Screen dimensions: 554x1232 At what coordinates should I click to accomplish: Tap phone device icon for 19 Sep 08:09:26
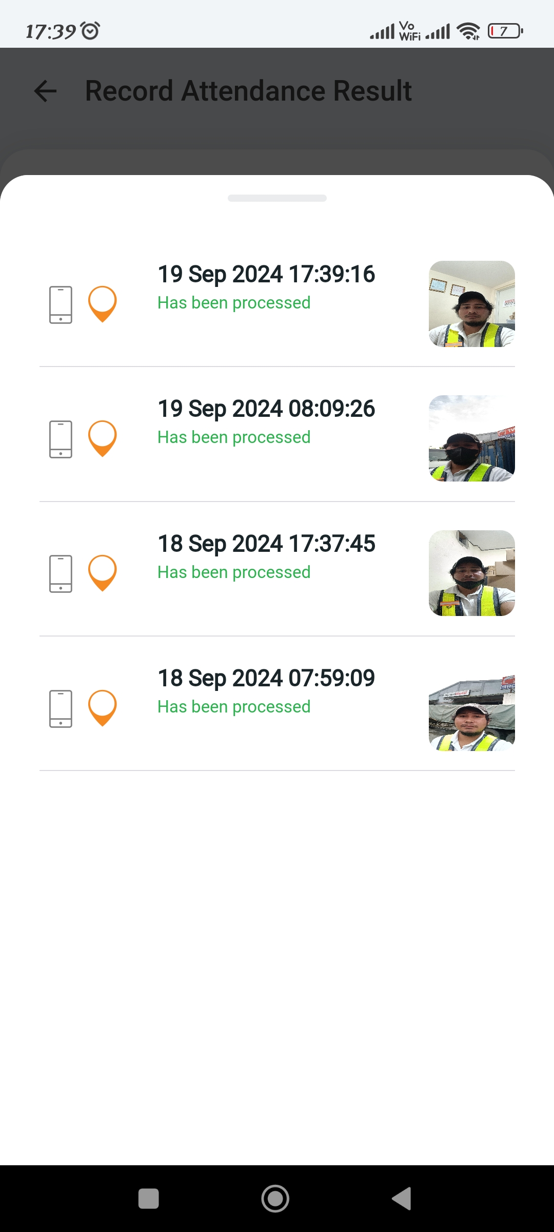click(x=61, y=439)
